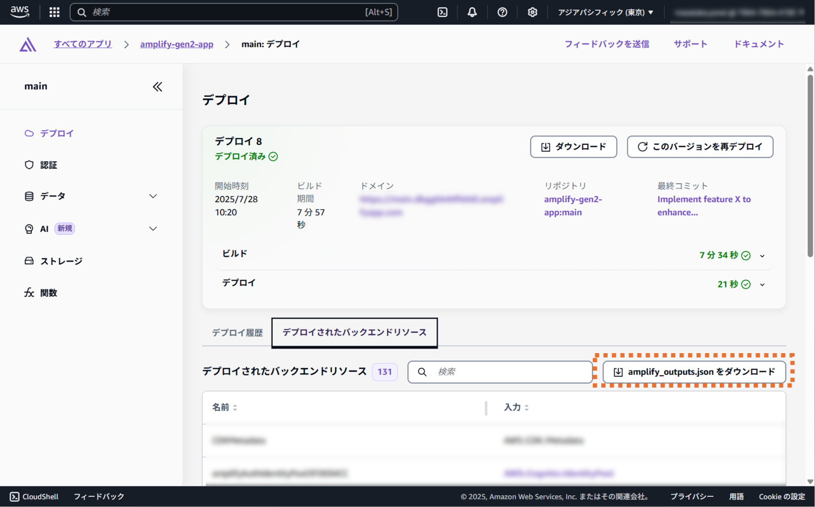This screenshot has width=815, height=507.
Task: Click the database icon beside データ
Action: (x=29, y=196)
